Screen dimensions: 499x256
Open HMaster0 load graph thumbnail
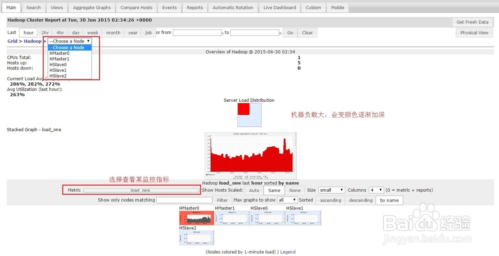click(x=196, y=218)
